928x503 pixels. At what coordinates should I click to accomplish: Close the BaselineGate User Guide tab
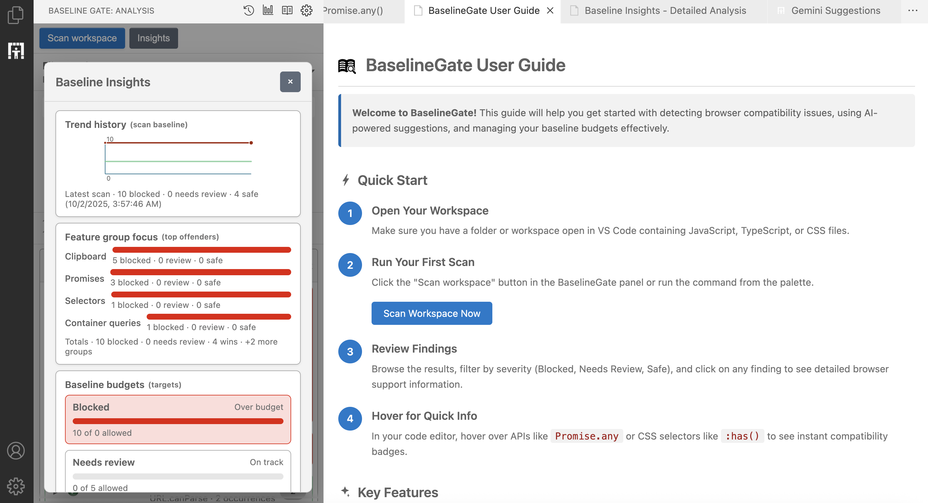550,10
